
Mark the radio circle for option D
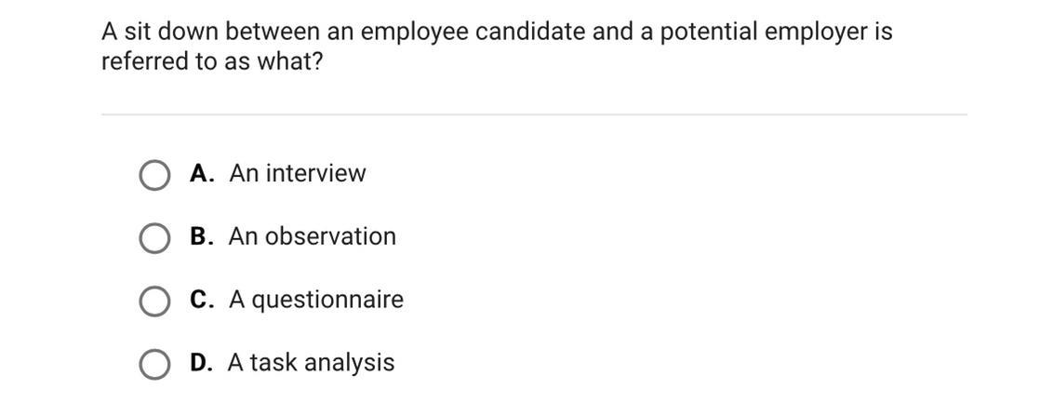coord(154,364)
